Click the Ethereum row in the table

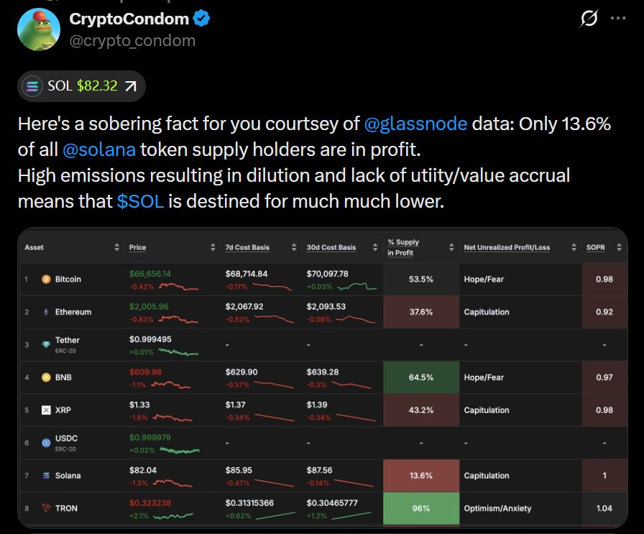pos(73,312)
